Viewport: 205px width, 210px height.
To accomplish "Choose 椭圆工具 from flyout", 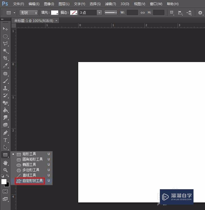I will [32, 165].
